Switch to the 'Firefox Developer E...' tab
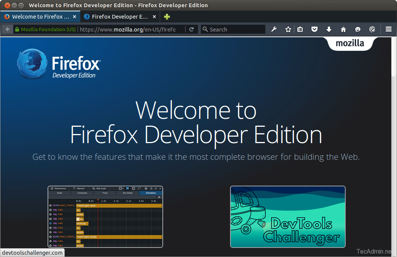Image resolution: width=397 pixels, height=257 pixels. tap(116, 17)
